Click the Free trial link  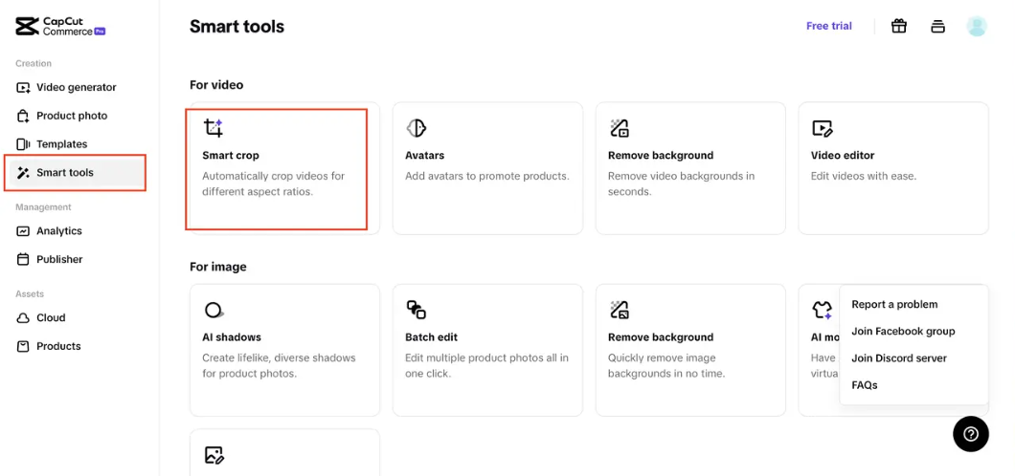[828, 26]
